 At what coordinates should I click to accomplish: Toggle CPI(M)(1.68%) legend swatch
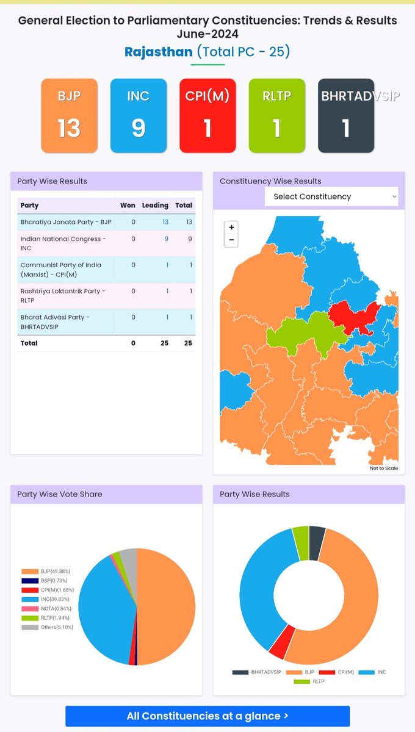pyautogui.click(x=29, y=590)
